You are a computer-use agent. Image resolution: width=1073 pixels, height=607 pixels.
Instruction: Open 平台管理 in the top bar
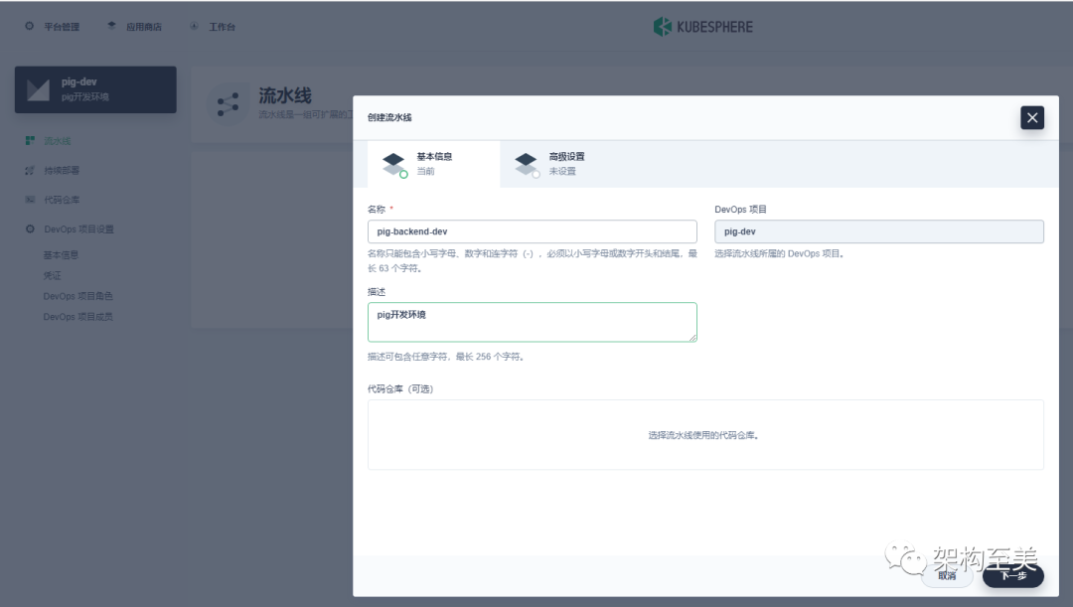(62, 27)
